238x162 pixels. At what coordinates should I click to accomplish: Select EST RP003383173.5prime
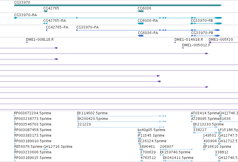(x=15, y=138)
